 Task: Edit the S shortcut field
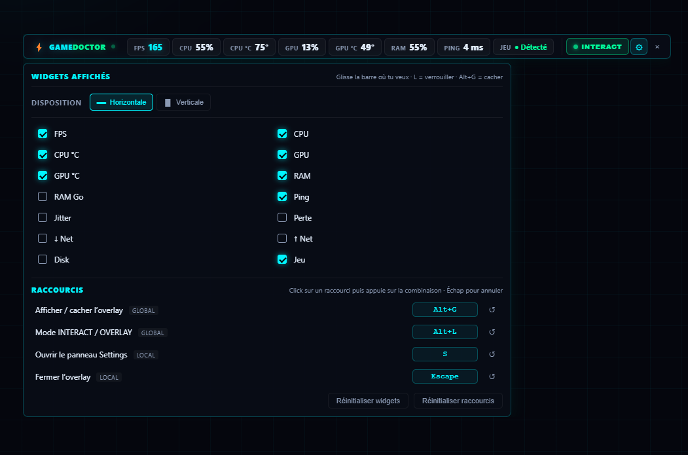point(445,354)
